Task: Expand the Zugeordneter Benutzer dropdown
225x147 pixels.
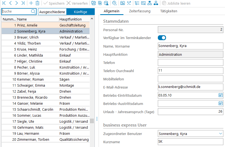Action: (220, 134)
